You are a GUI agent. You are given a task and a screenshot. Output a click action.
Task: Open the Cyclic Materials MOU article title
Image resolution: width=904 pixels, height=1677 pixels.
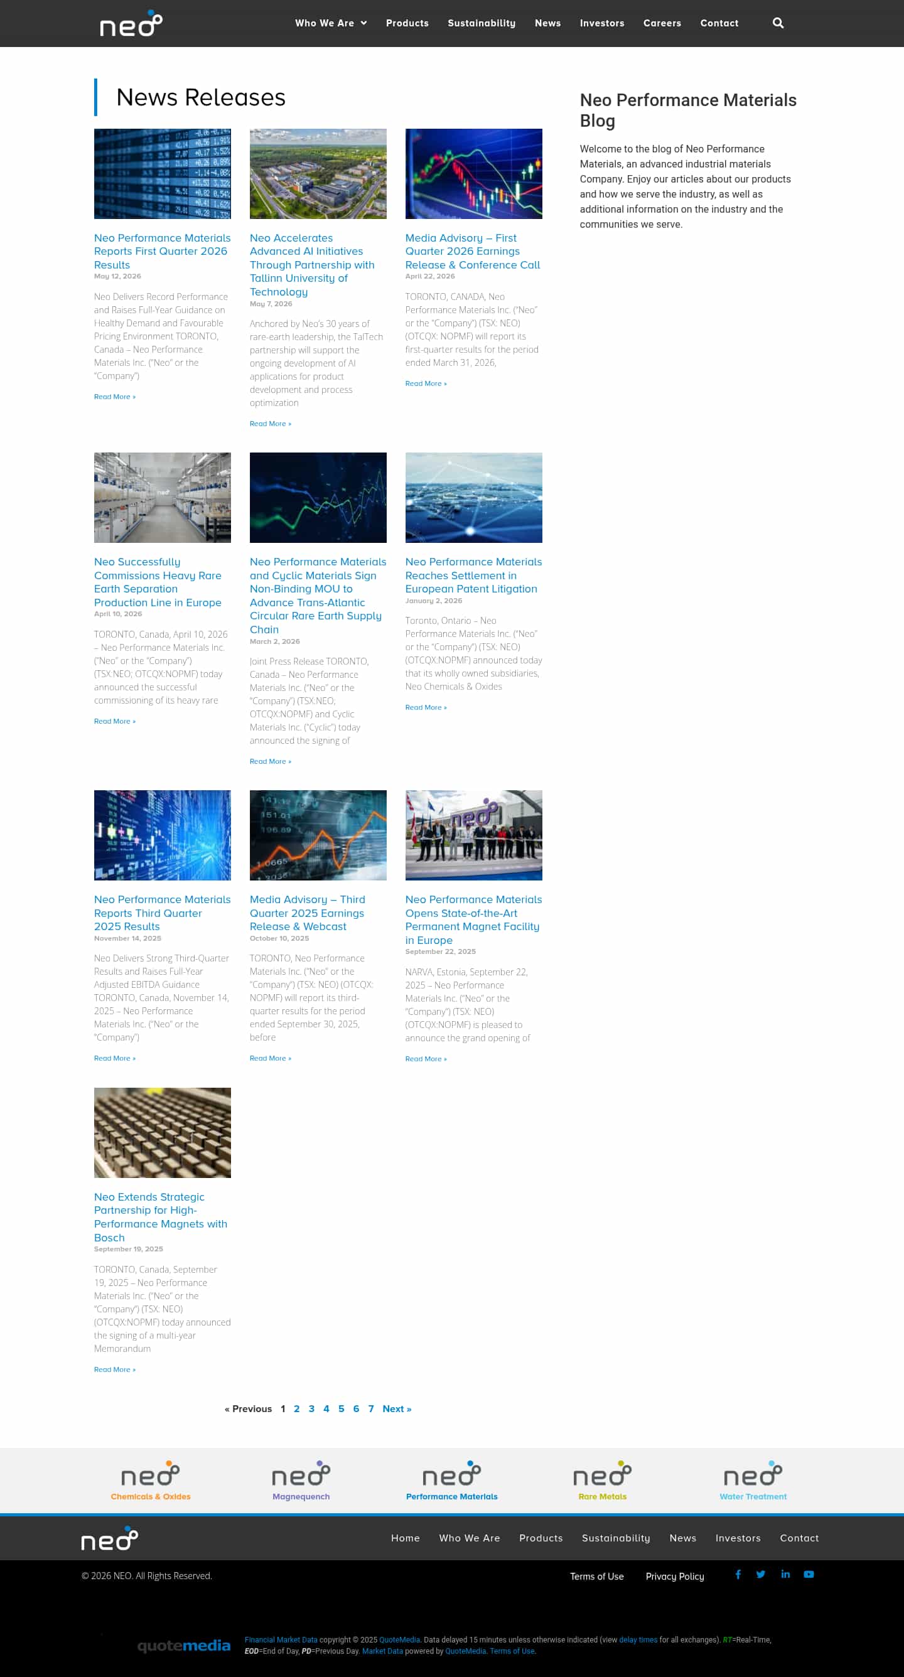click(x=318, y=596)
